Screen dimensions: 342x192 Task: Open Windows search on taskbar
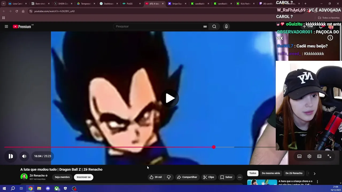pyautogui.click(x=13, y=189)
